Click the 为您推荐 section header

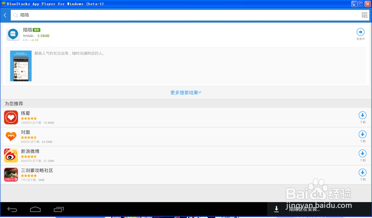pyautogui.click(x=14, y=104)
